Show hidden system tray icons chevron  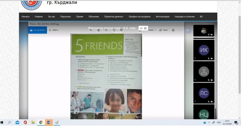(x=209, y=122)
